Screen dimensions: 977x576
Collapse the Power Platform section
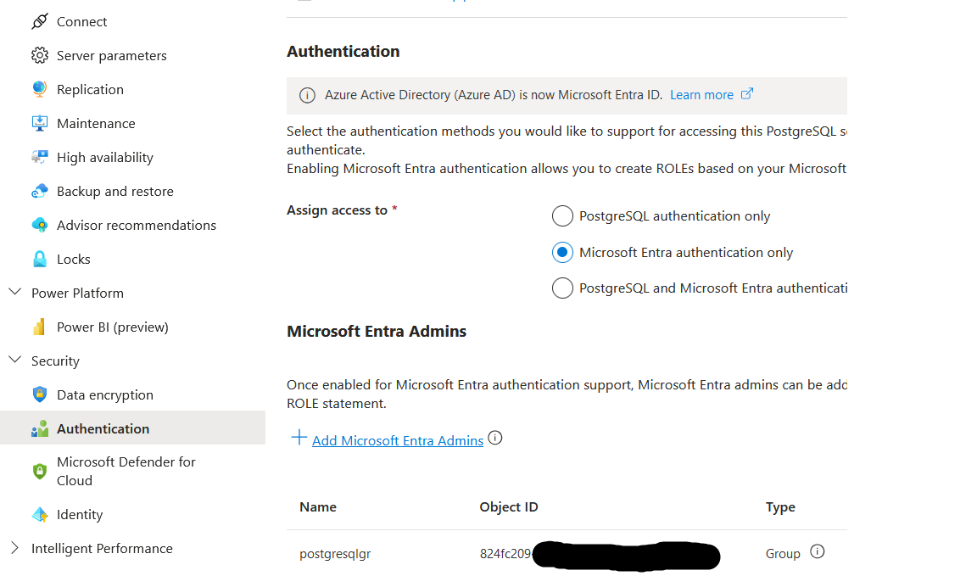tap(15, 292)
